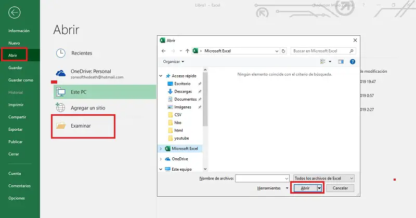Click the back arrow circle in the Excel sidebar
The image size is (416, 218).
(15, 12)
